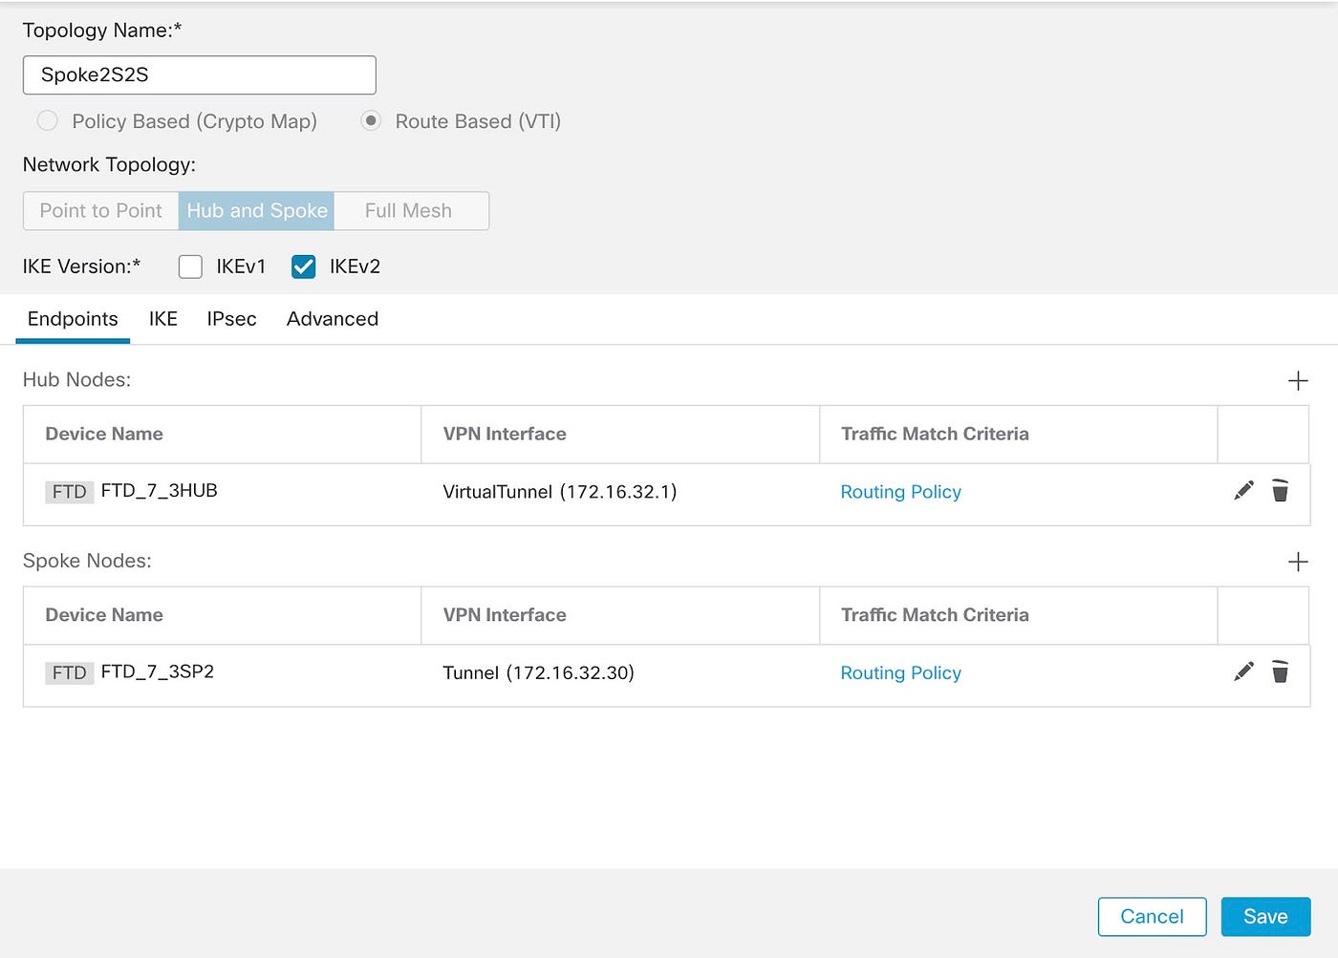Edit the FTD_7_3HUB hub node entry
Screen dimensions: 1338x958
(x=1242, y=490)
